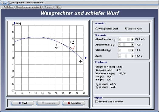Click the h in [m] value 9,73

pyautogui.click(x=109, y=80)
